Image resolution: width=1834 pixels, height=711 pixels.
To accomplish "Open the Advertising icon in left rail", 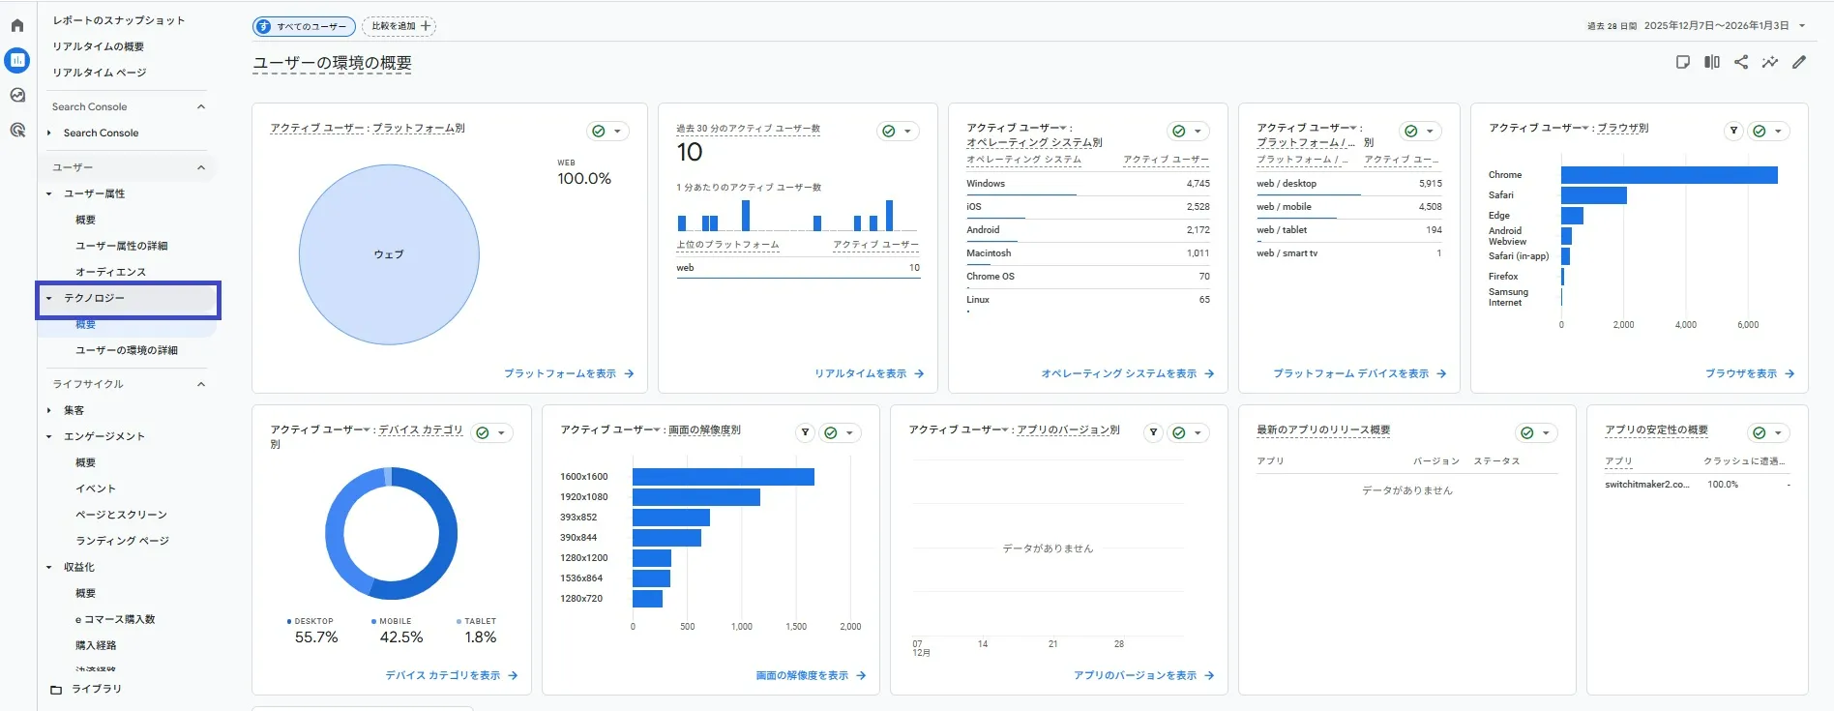I will 17,130.
